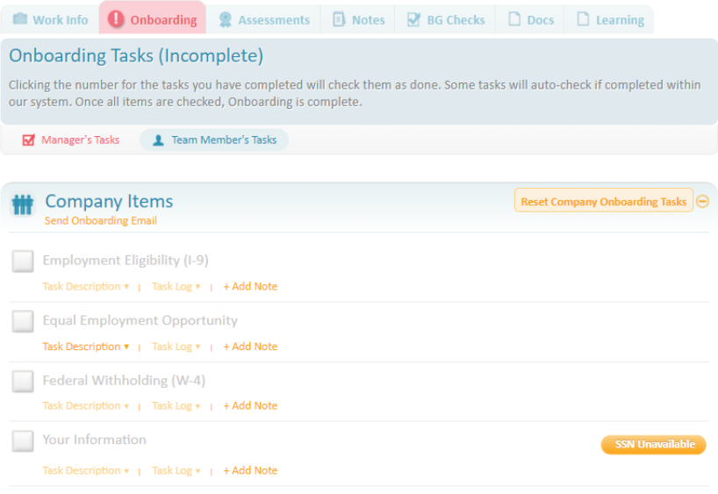
Task: Expand Task Description under Employment Eligibility
Action: pos(85,287)
